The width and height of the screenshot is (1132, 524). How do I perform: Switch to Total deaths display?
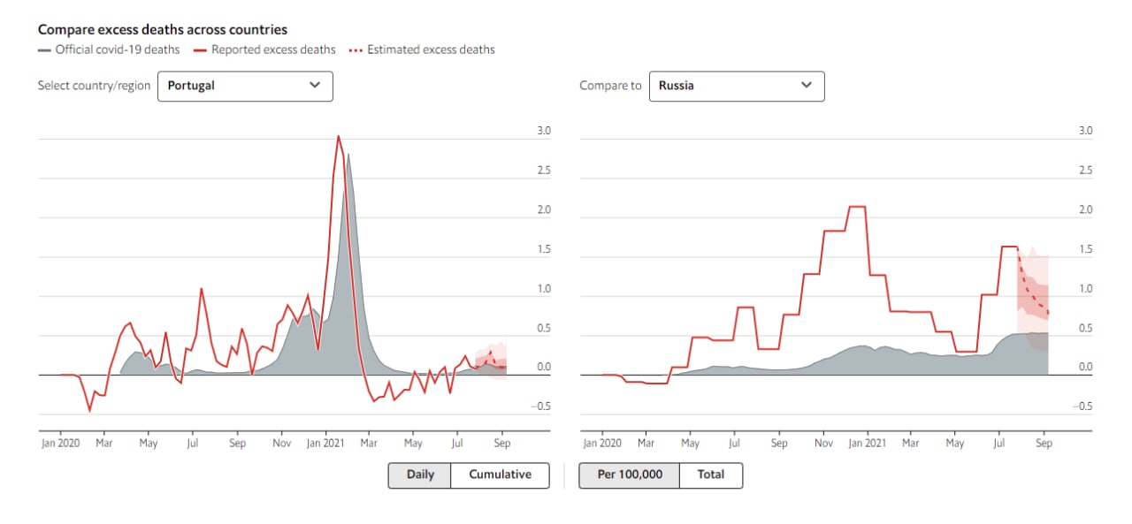pos(711,475)
